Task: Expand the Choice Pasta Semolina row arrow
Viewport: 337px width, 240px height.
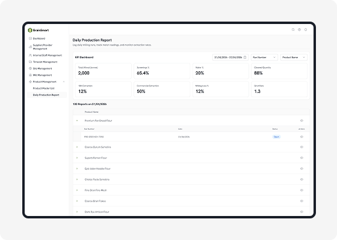Action: tap(77, 179)
